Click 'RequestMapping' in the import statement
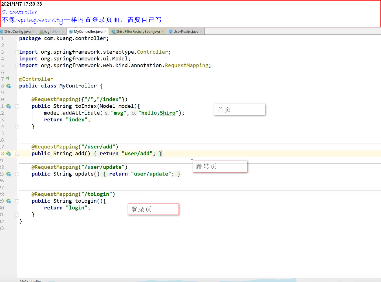Image resolution: width=381 pixels, height=282 pixels. [x=187, y=65]
